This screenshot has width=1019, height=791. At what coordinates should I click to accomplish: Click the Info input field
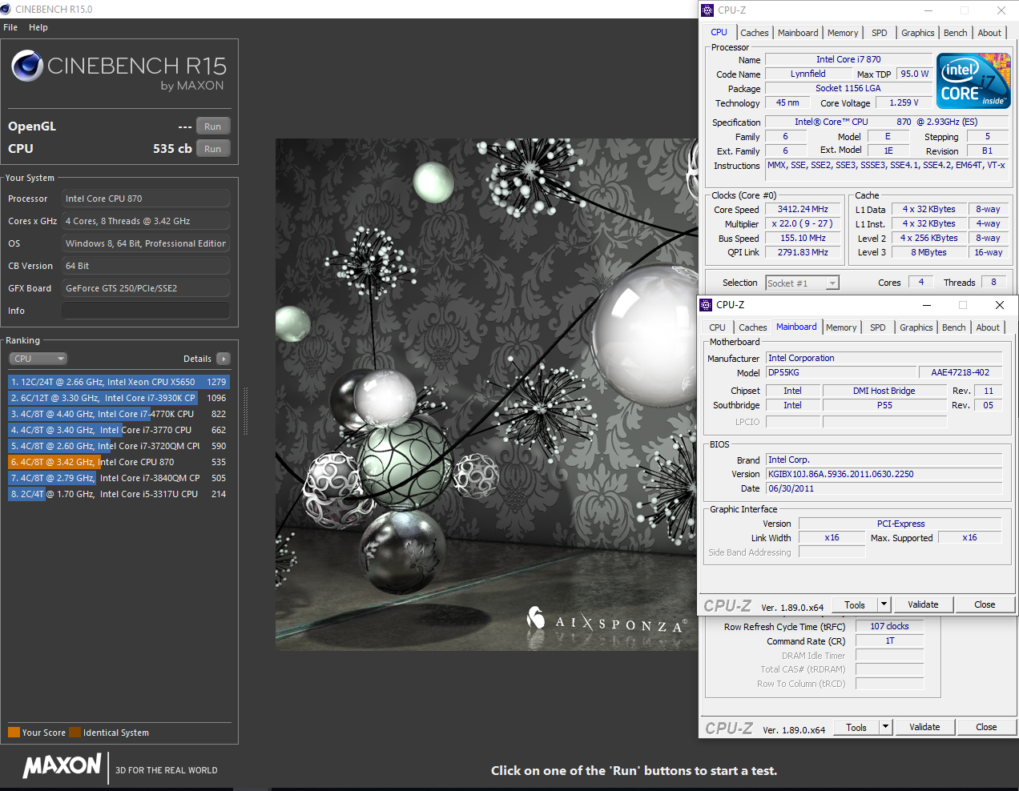pyautogui.click(x=146, y=311)
